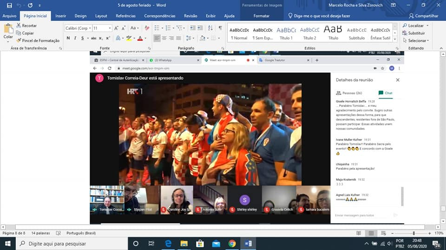This screenshot has height=250, width=446.
Task: Click the Colar (paste) clipboard icon
Action: coord(8,28)
